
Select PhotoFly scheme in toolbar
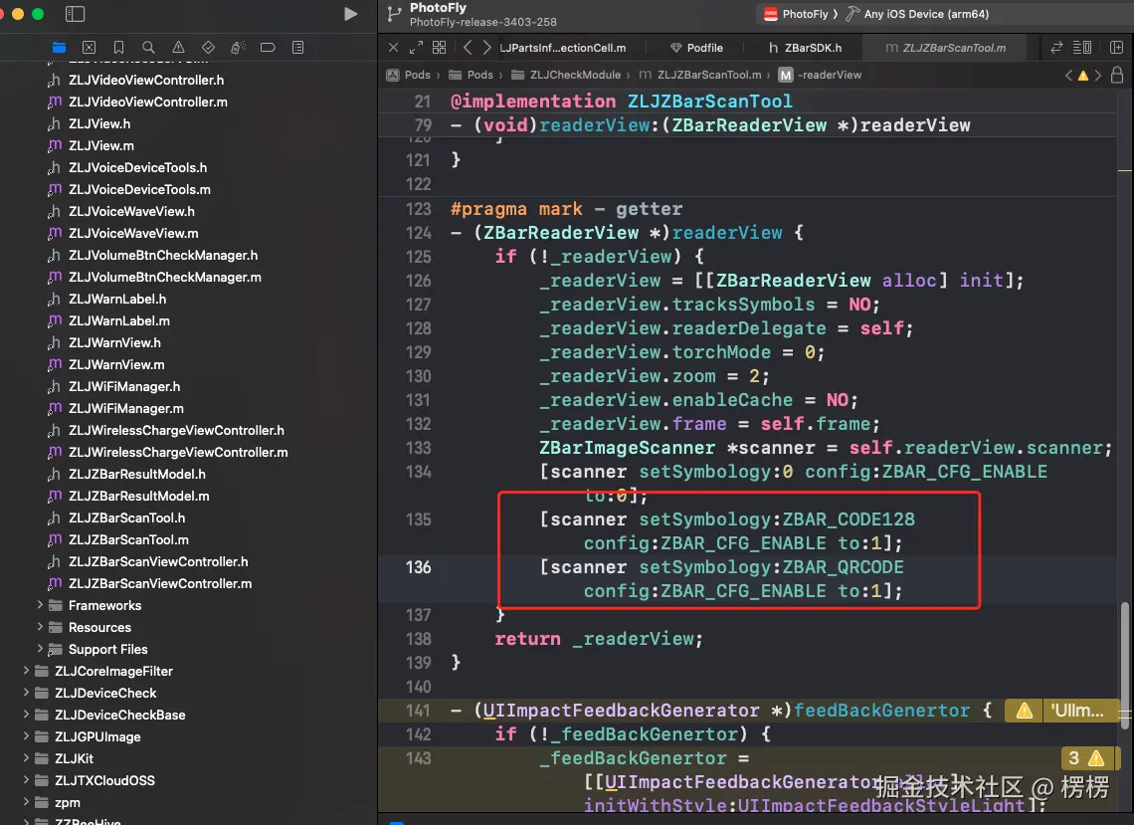(x=798, y=14)
